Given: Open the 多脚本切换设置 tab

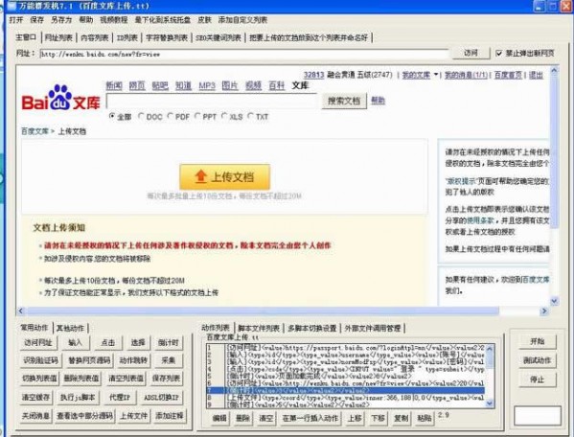Looking at the screenshot, I should coord(311,328).
